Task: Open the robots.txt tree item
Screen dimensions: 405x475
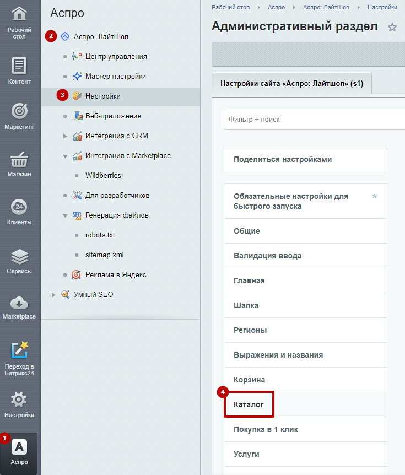Action: (x=100, y=235)
